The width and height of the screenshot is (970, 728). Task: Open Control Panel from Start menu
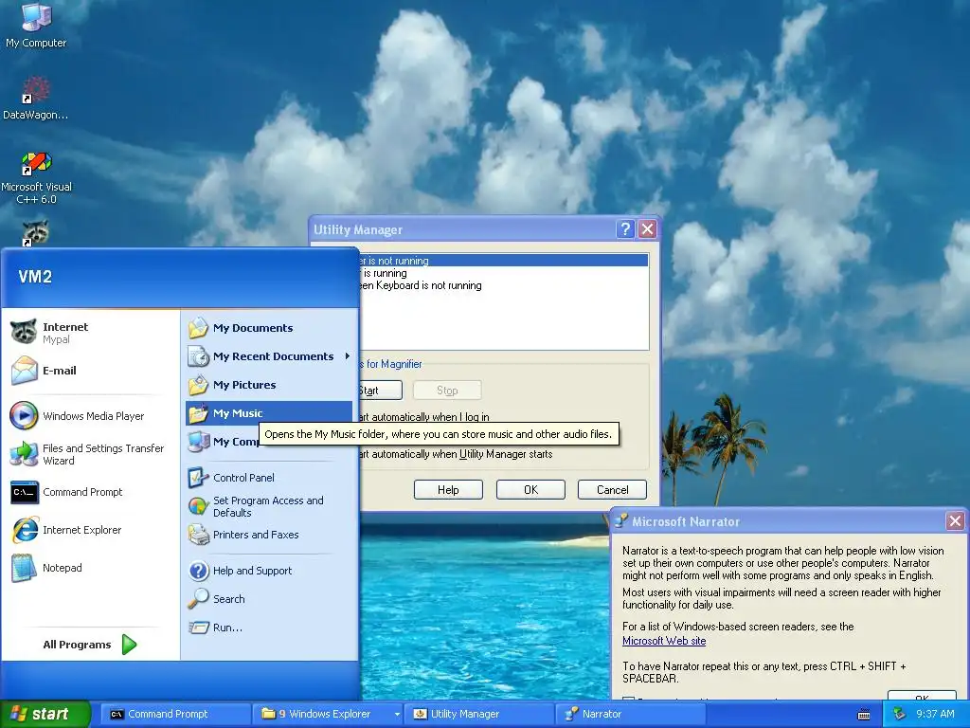269,478
